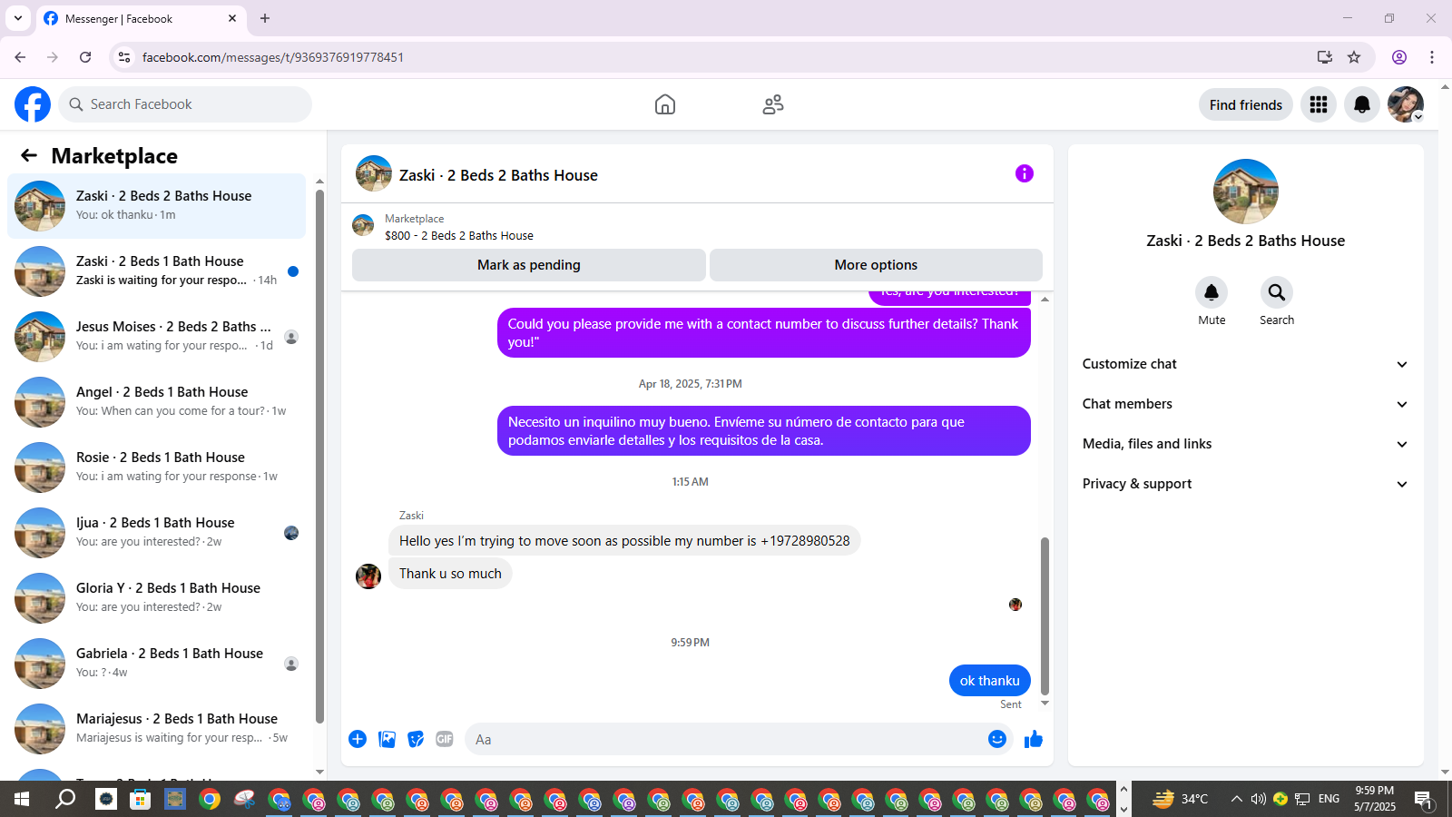Click message containing number +19728980528
This screenshot has height=817, width=1452.
[x=624, y=541]
